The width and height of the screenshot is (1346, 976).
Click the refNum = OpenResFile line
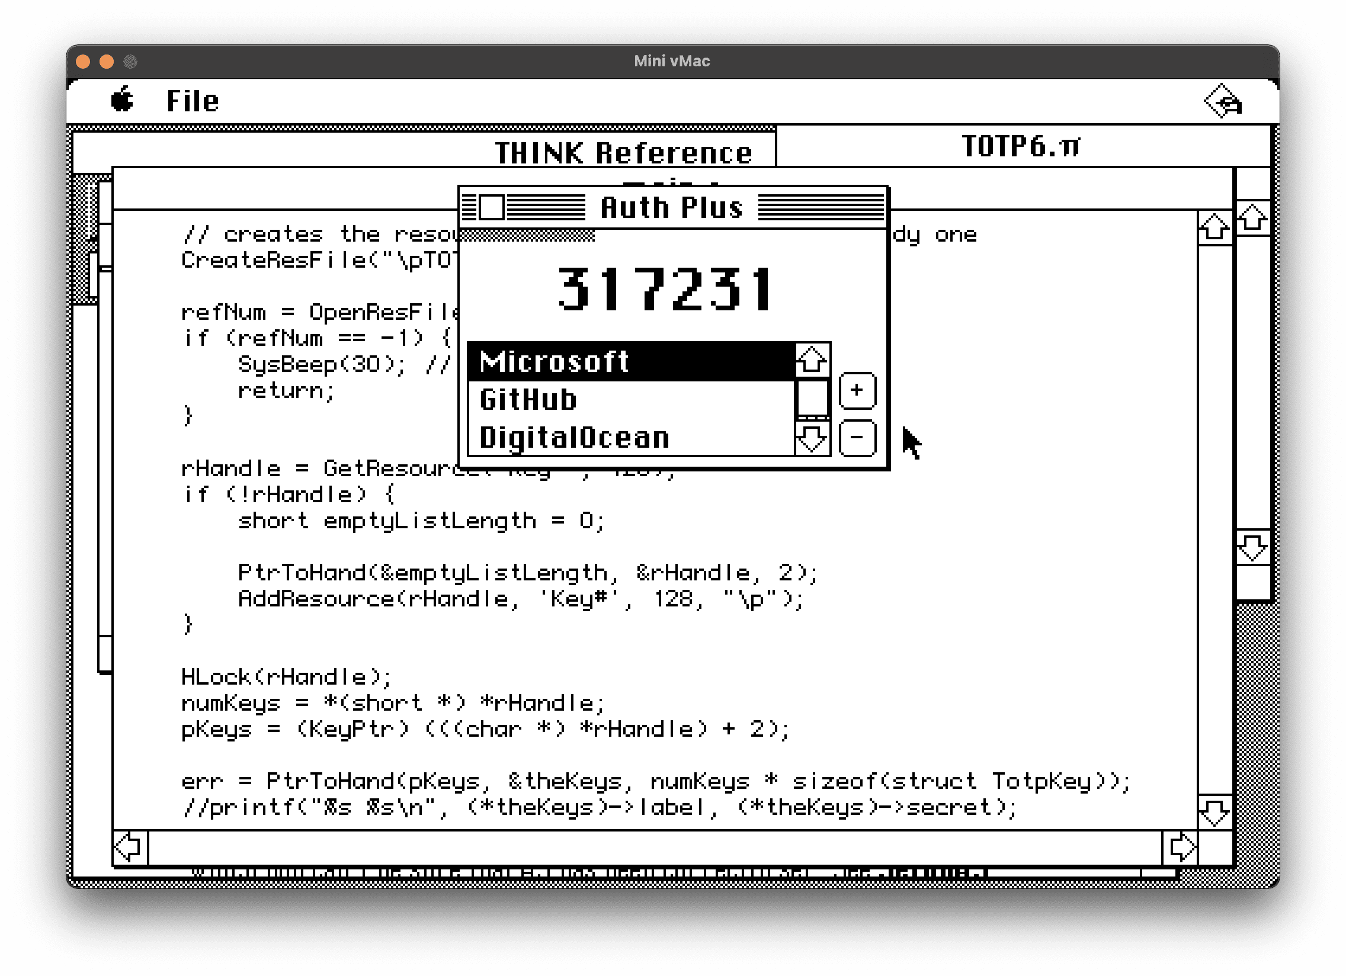click(x=321, y=312)
